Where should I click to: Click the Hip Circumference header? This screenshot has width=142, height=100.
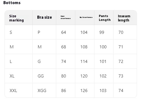pos(86,17)
